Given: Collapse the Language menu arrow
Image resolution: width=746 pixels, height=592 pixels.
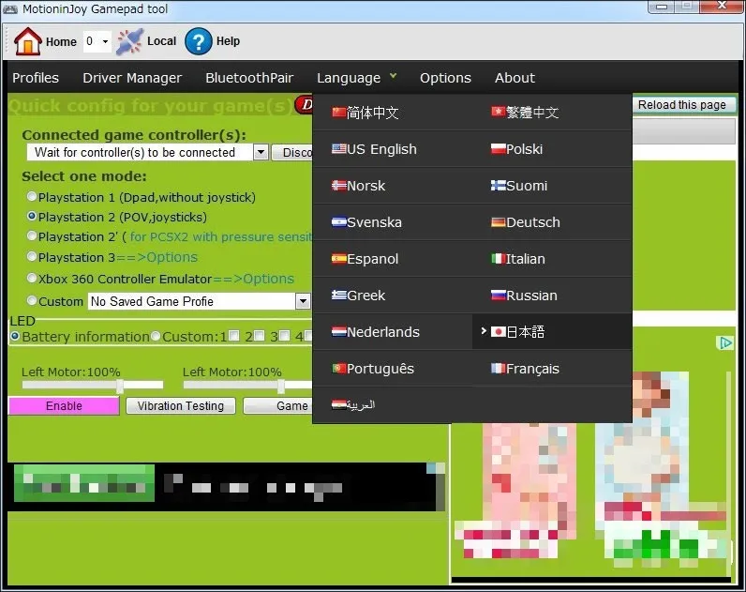Looking at the screenshot, I should coord(393,76).
